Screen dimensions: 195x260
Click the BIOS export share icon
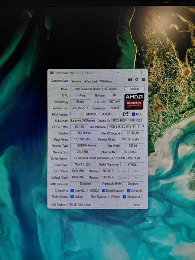pyautogui.click(x=126, y=114)
